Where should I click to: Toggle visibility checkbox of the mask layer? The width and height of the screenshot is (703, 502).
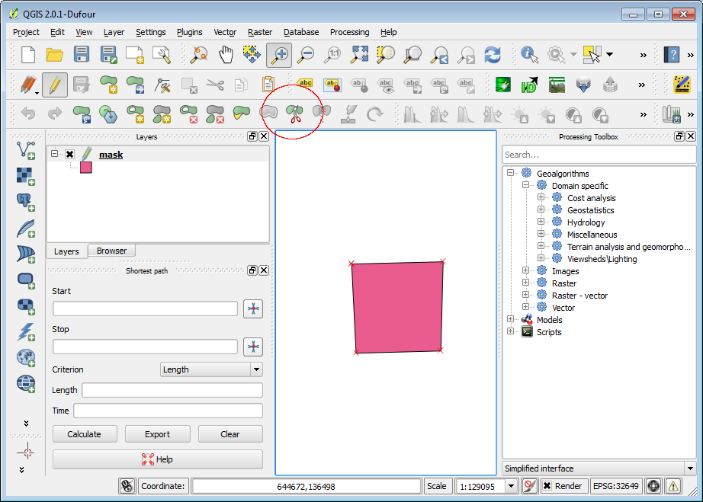69,154
